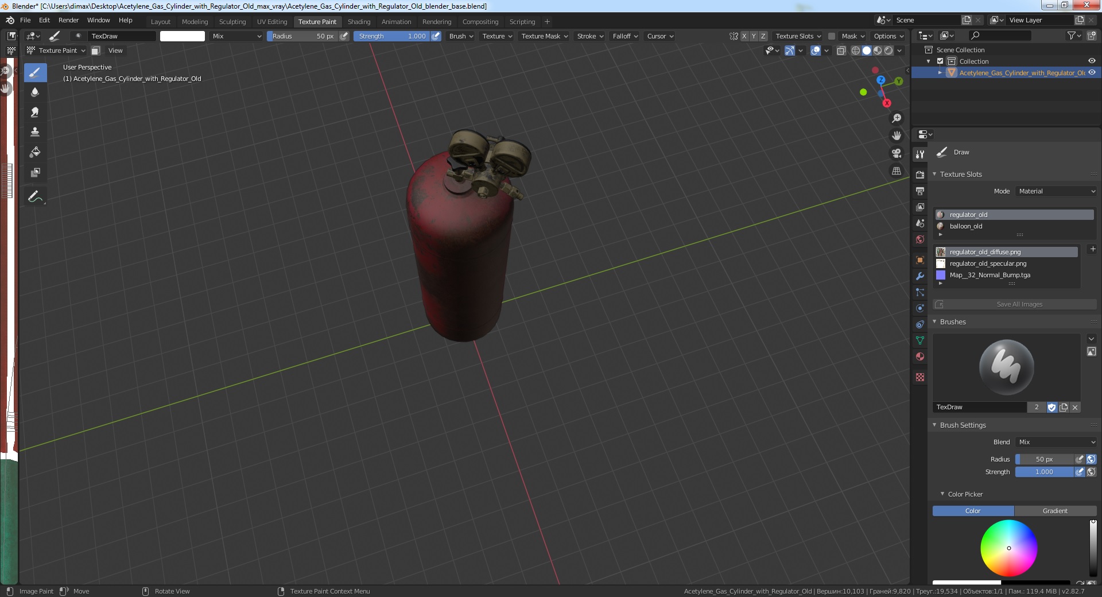Switch color picker to Gradient
Image resolution: width=1102 pixels, height=597 pixels.
(x=1055, y=511)
